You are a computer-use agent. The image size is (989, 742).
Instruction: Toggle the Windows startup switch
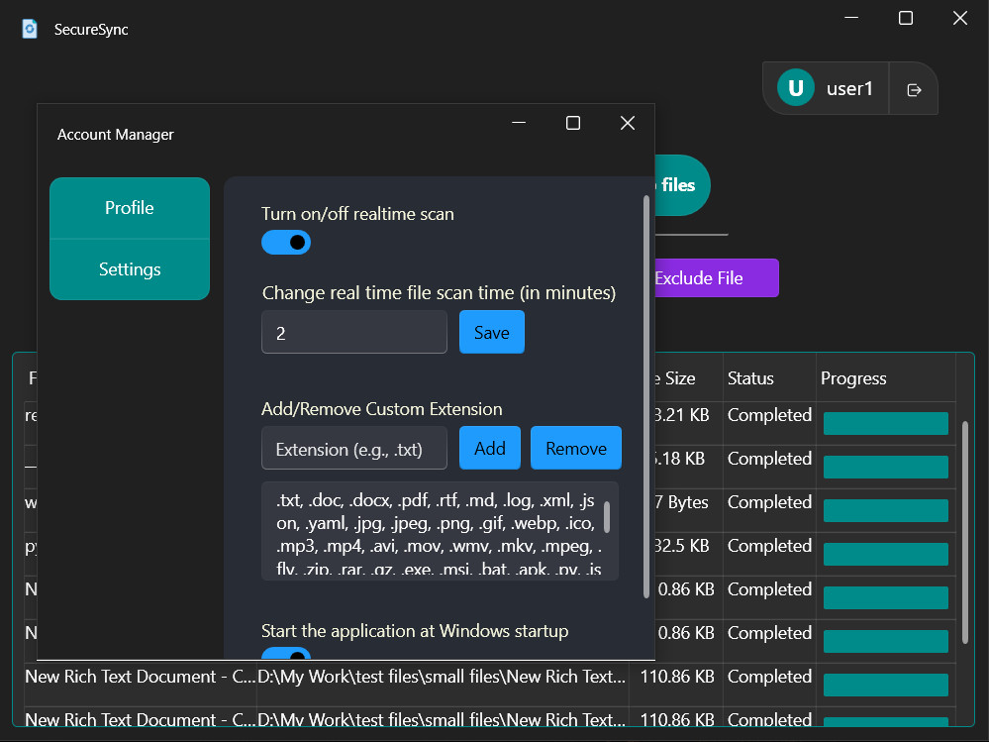tap(286, 656)
